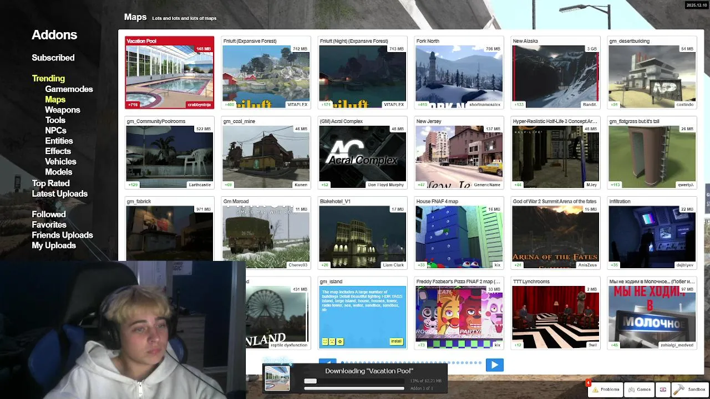Click the "crabbyninja" author label

point(200,105)
